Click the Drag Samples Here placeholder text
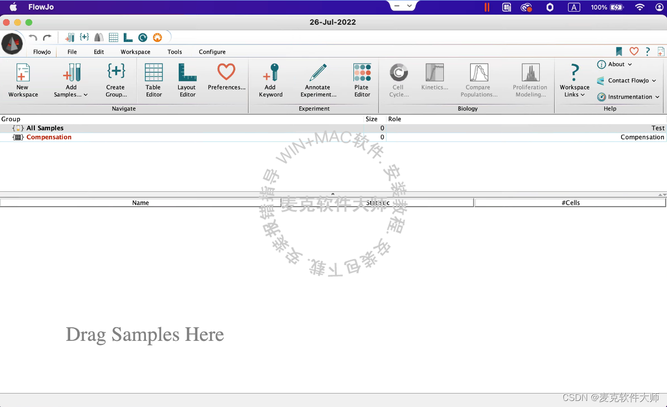 pyautogui.click(x=145, y=335)
